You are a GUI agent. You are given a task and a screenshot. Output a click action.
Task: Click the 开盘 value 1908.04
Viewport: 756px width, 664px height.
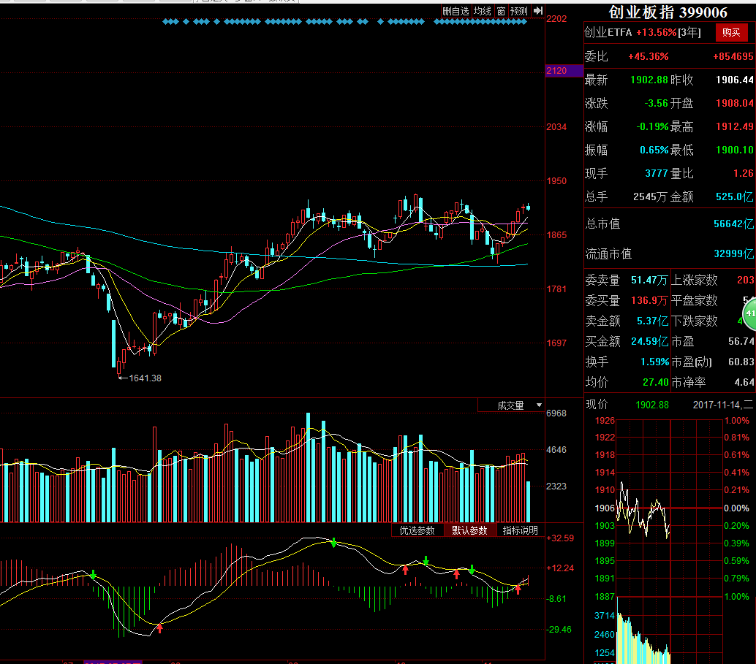[734, 103]
